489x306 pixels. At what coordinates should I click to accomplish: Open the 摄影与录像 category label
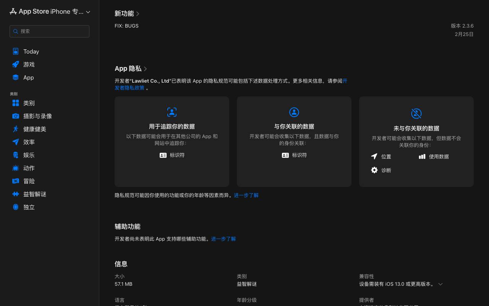[x=37, y=116]
